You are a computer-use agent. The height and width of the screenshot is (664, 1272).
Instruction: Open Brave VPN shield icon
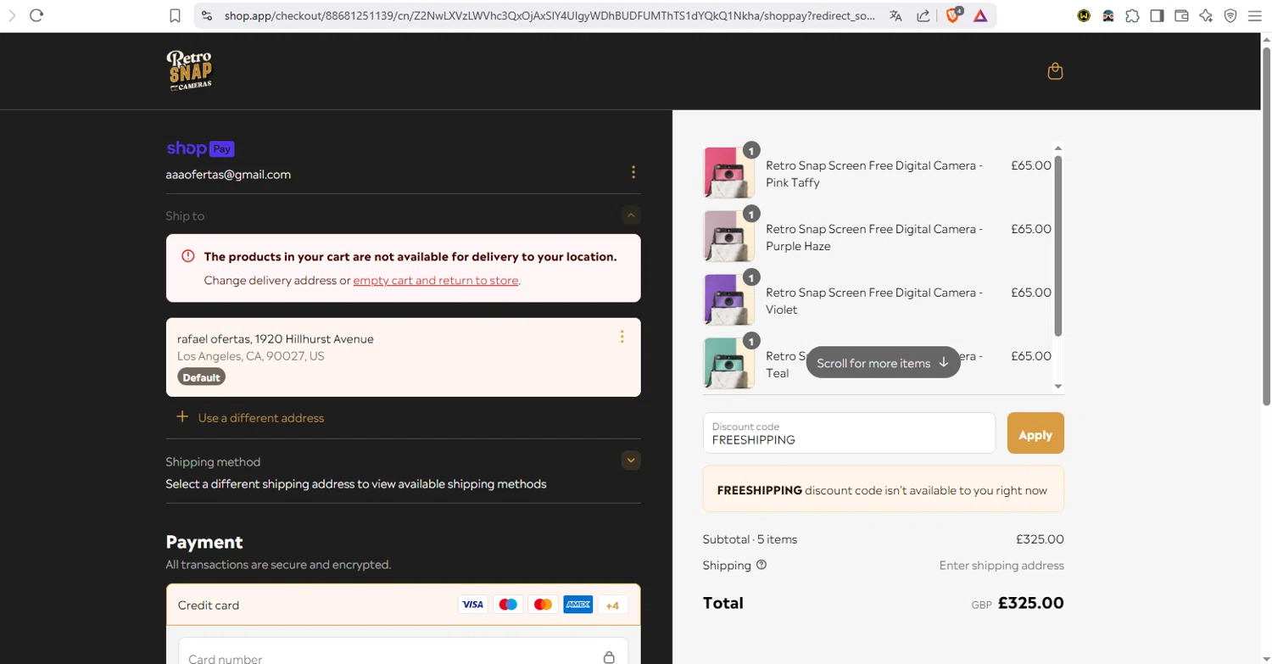[x=1230, y=15]
